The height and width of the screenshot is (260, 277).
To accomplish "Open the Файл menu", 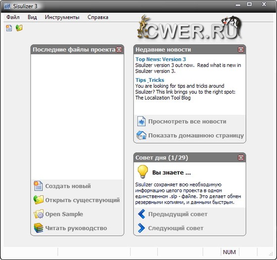I will click(x=13, y=17).
